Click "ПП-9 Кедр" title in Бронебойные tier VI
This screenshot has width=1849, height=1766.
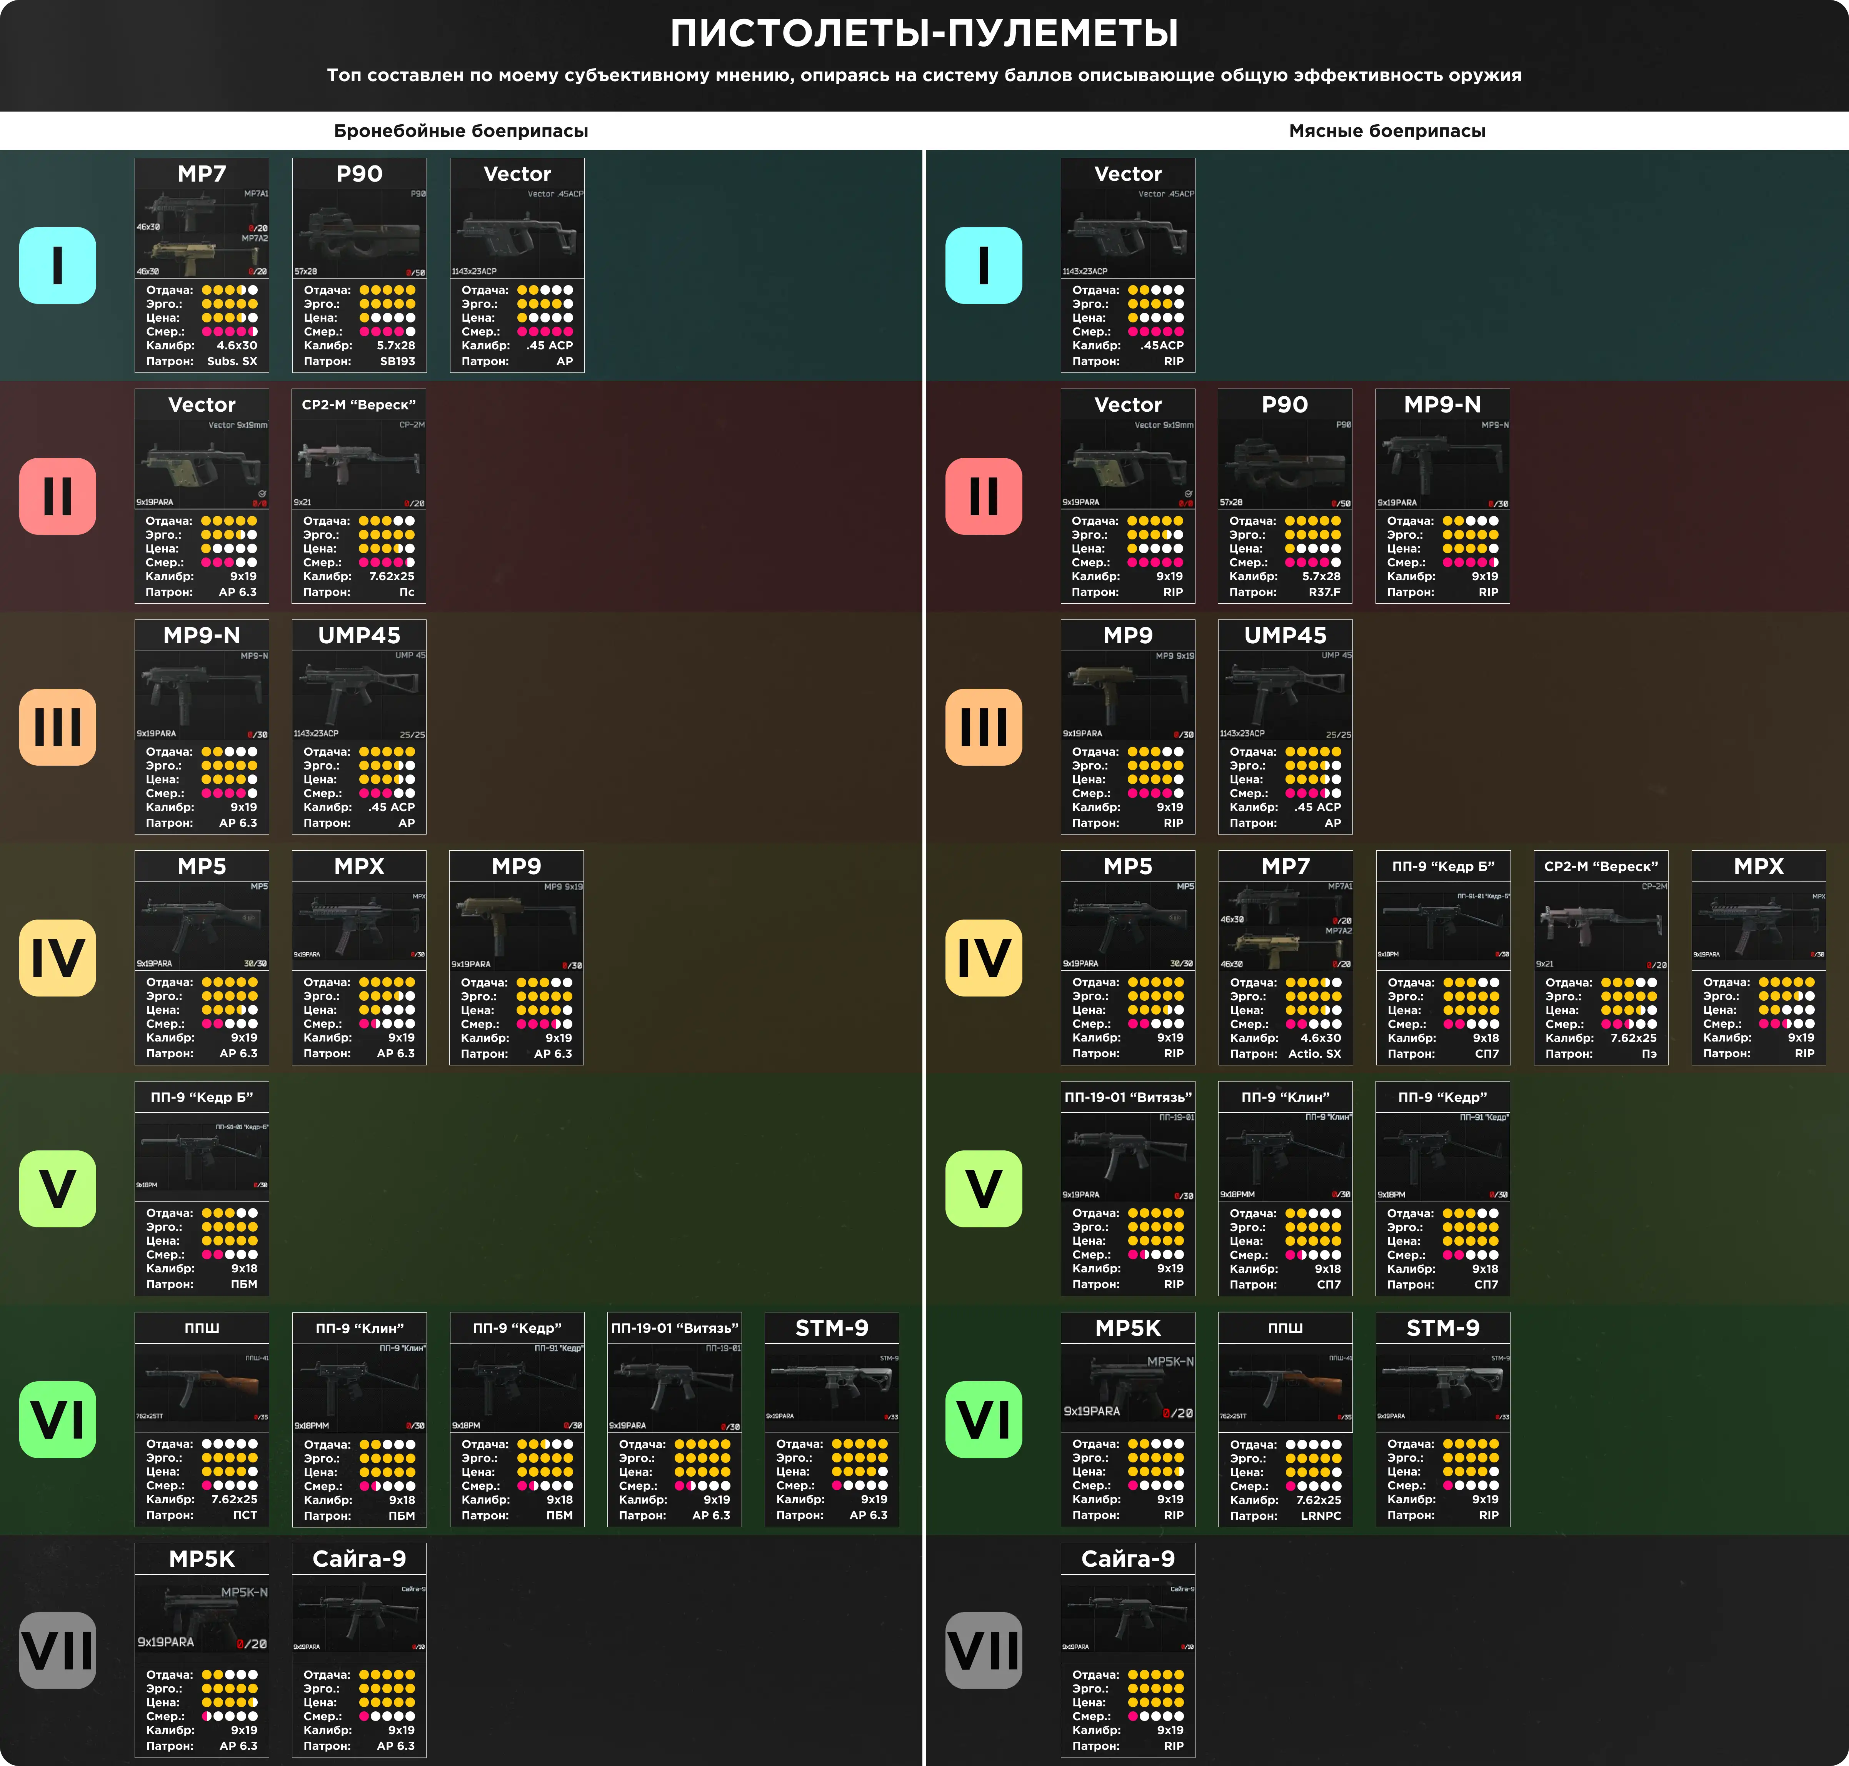click(x=517, y=1328)
